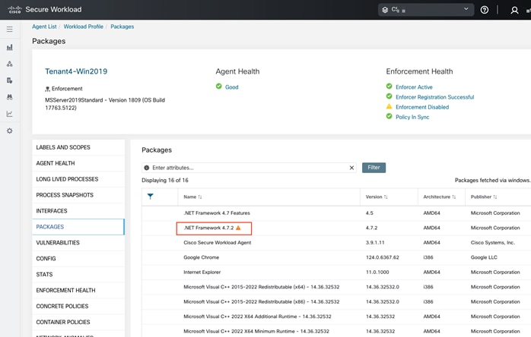Click the warning icon next to .NET Framework 4.7.2

tap(238, 228)
